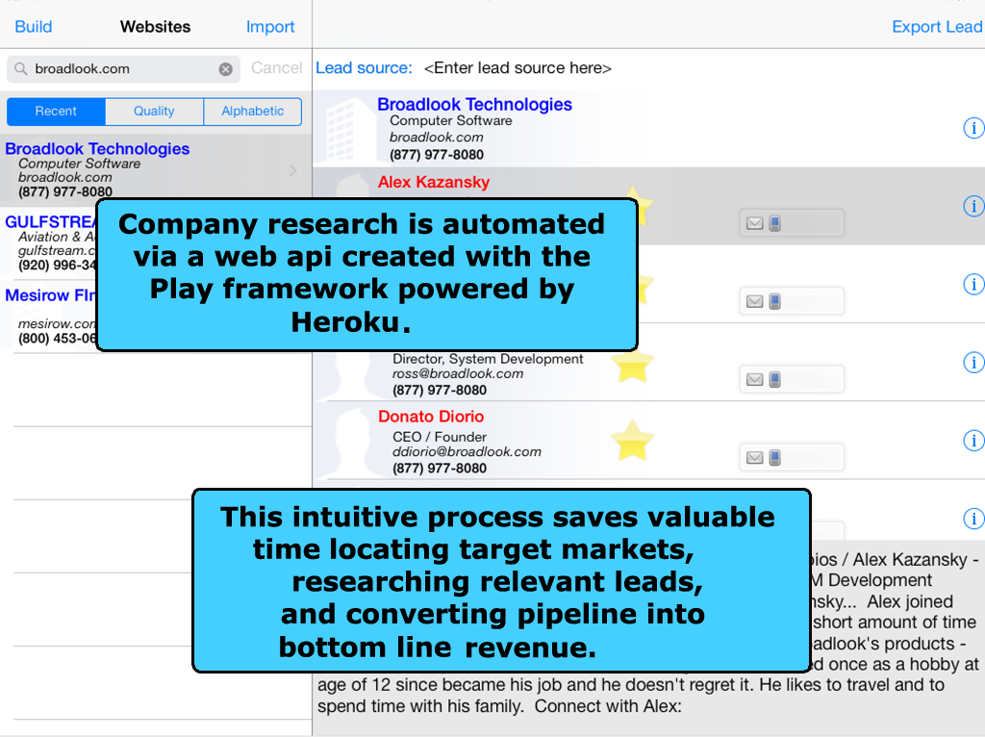985x737 pixels.
Task: Click ddiorio@broadlook.com email text
Action: [x=467, y=452]
